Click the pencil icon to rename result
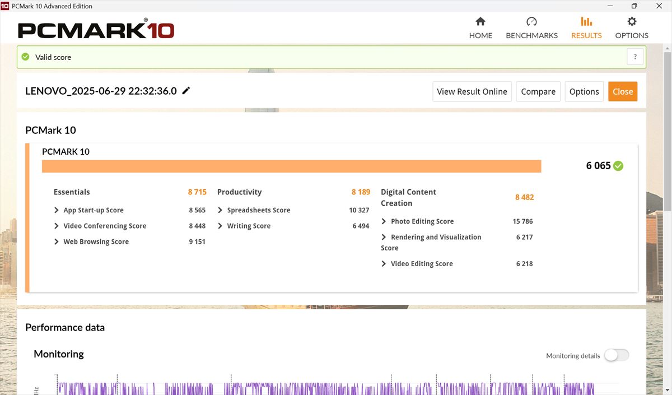The height and width of the screenshot is (395, 672). [186, 91]
